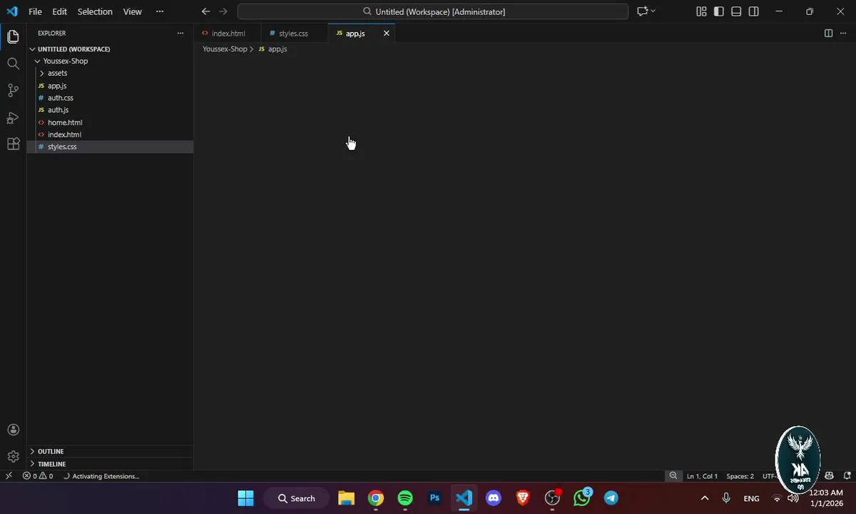Toggle the bottom Panel visibility
The width and height of the screenshot is (856, 514).
point(736,11)
